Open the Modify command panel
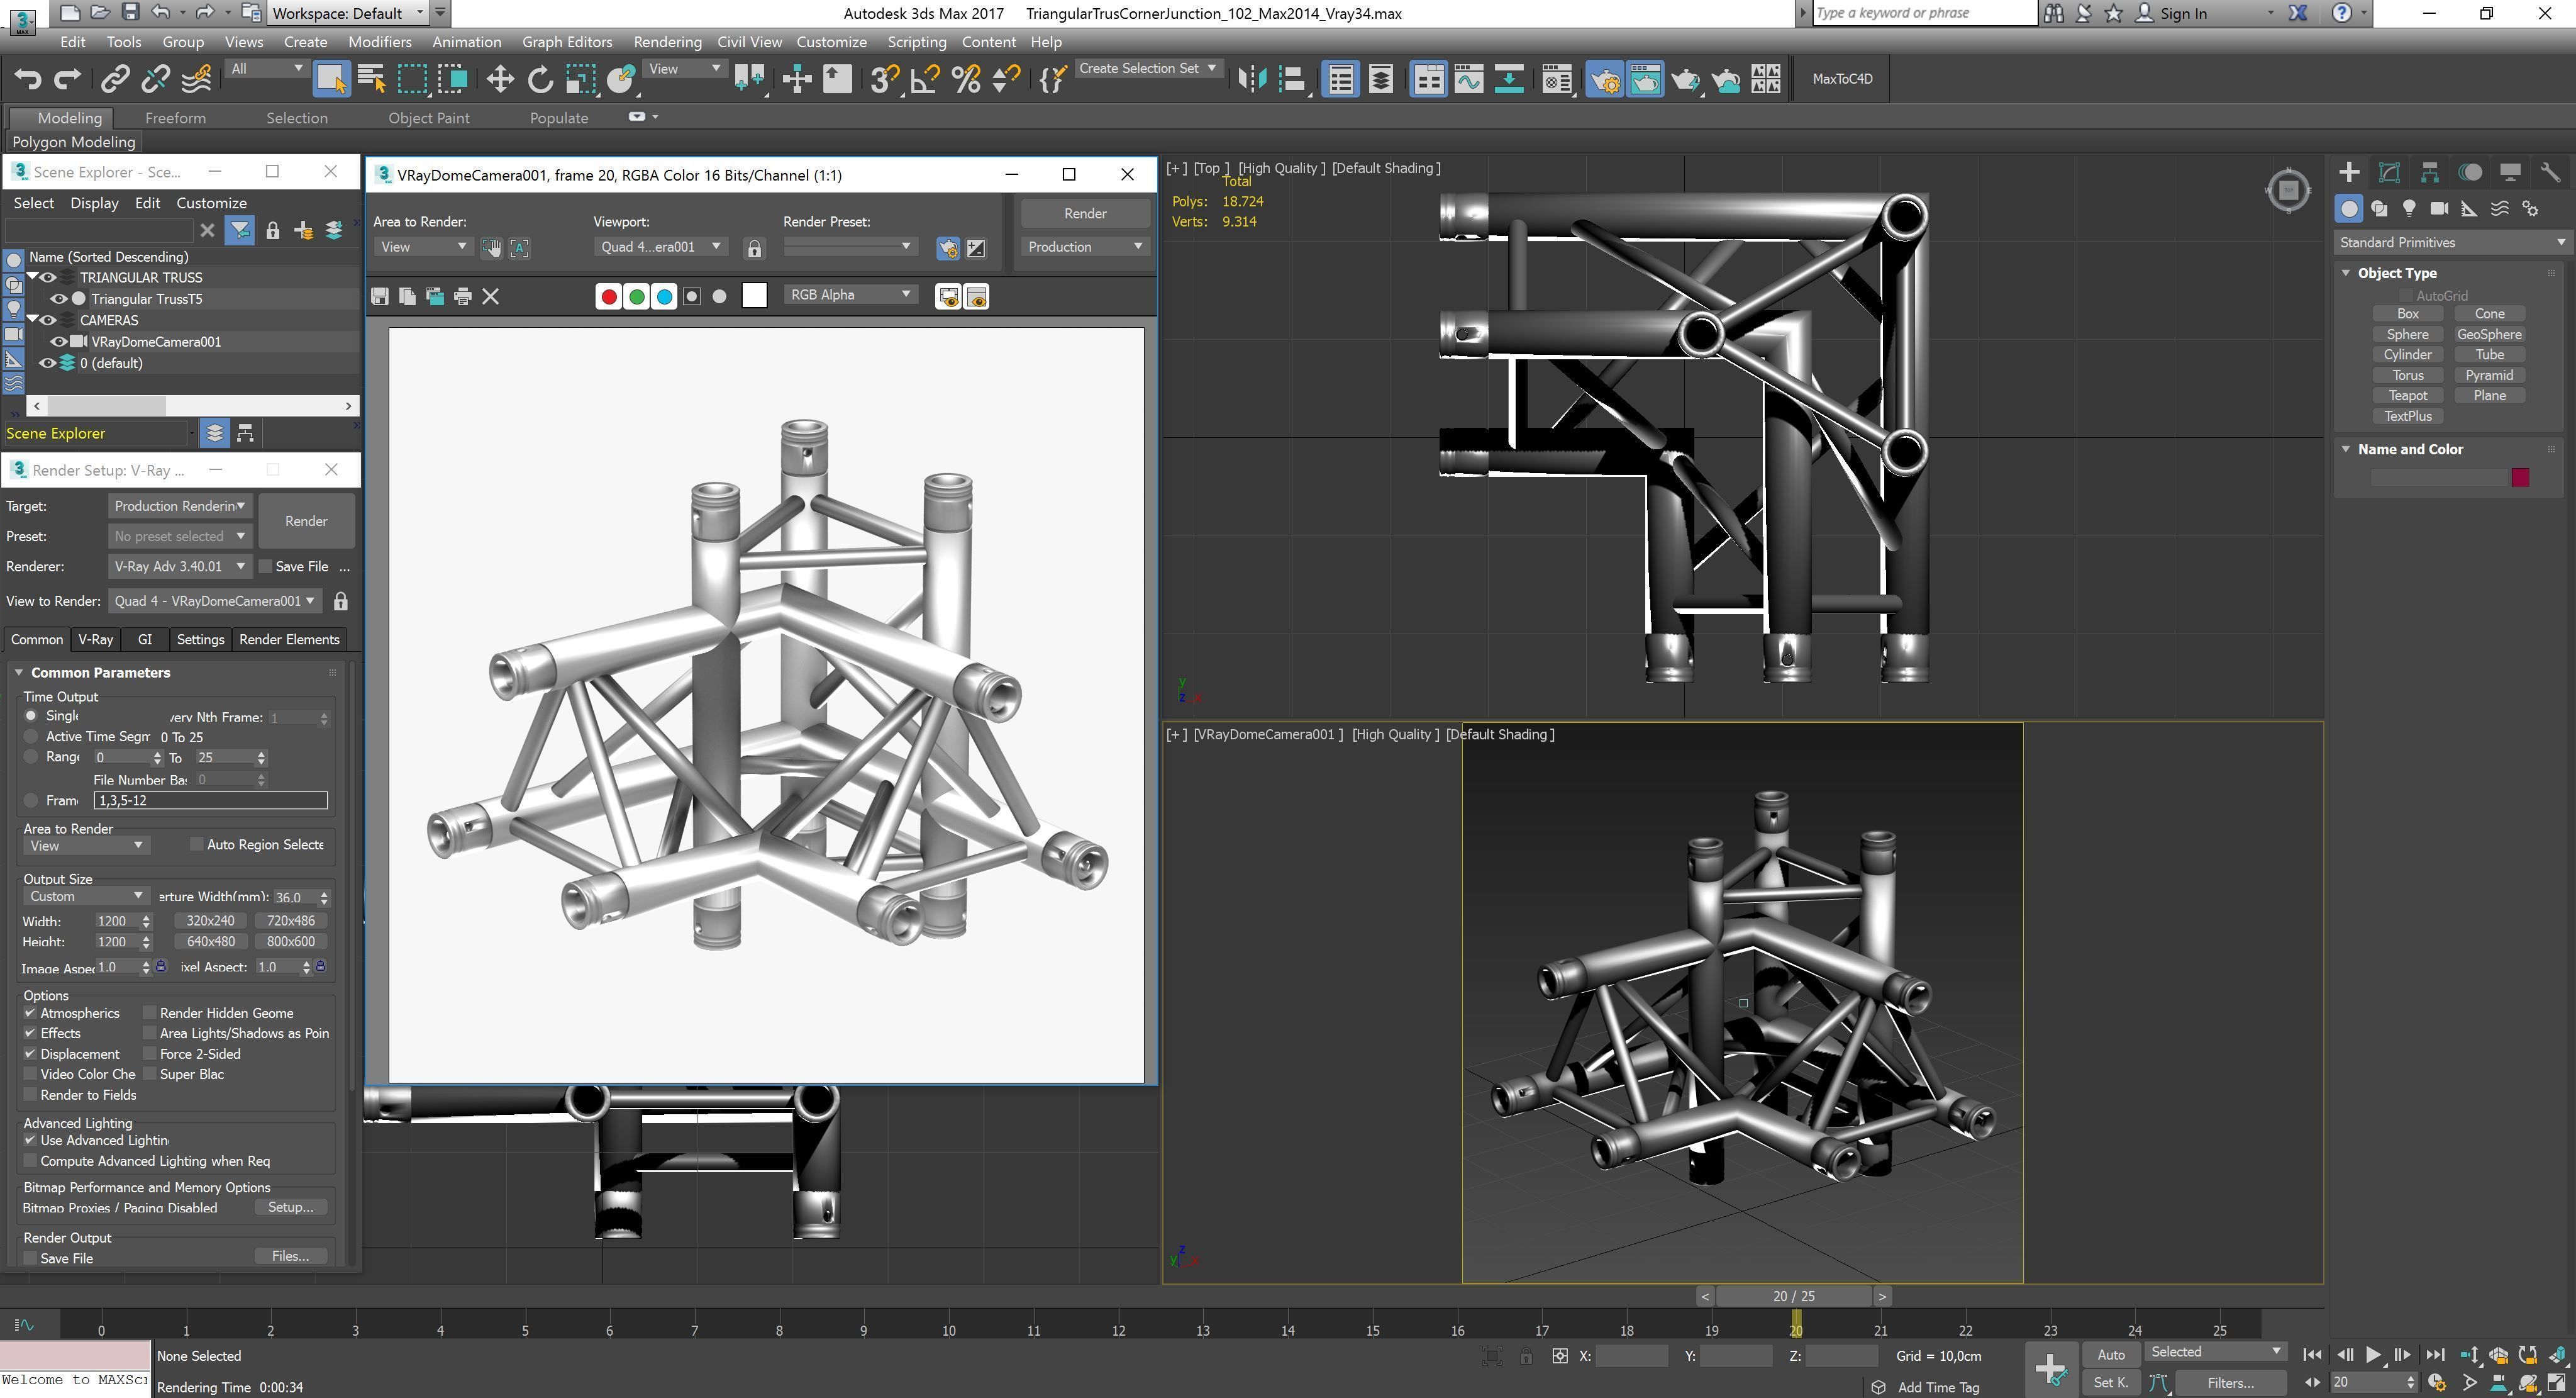The height and width of the screenshot is (1398, 2576). [2389, 172]
